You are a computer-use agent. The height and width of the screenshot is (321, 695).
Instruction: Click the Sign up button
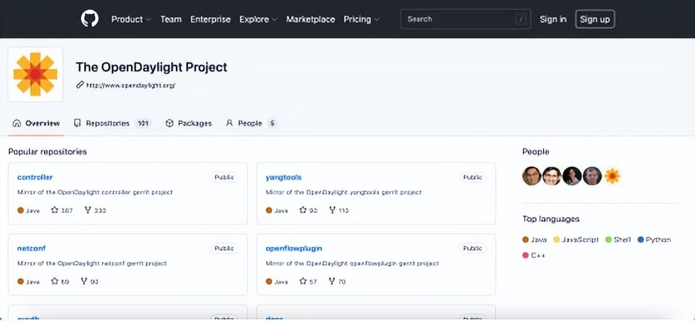coord(594,19)
